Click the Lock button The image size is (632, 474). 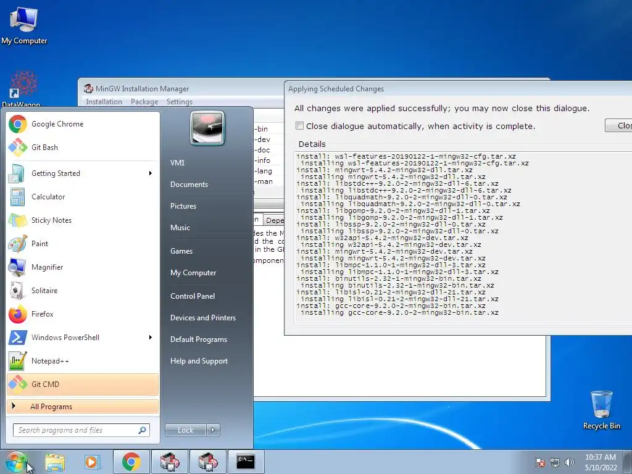(x=185, y=430)
